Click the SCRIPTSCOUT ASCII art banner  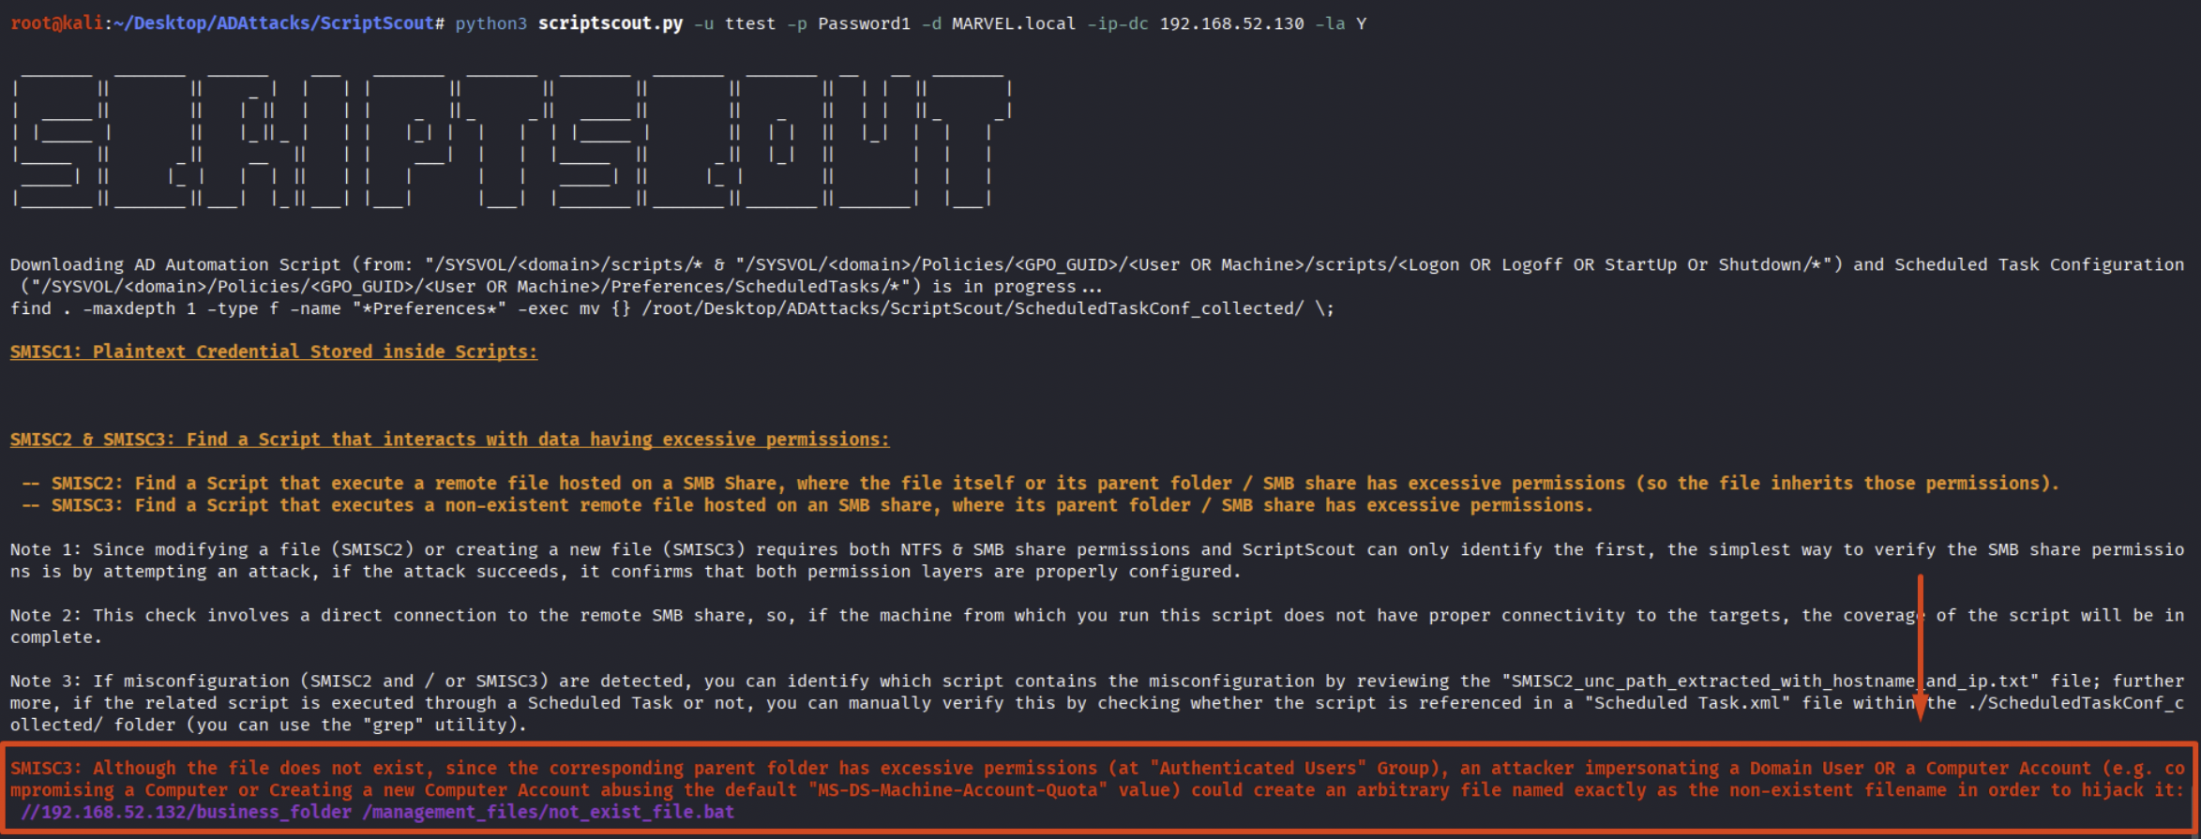click(x=511, y=141)
